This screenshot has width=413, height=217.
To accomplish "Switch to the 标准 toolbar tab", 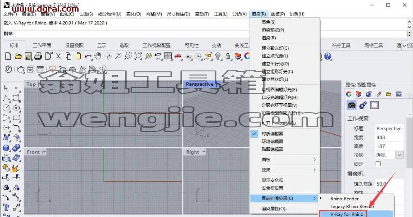I will pos(14,45).
